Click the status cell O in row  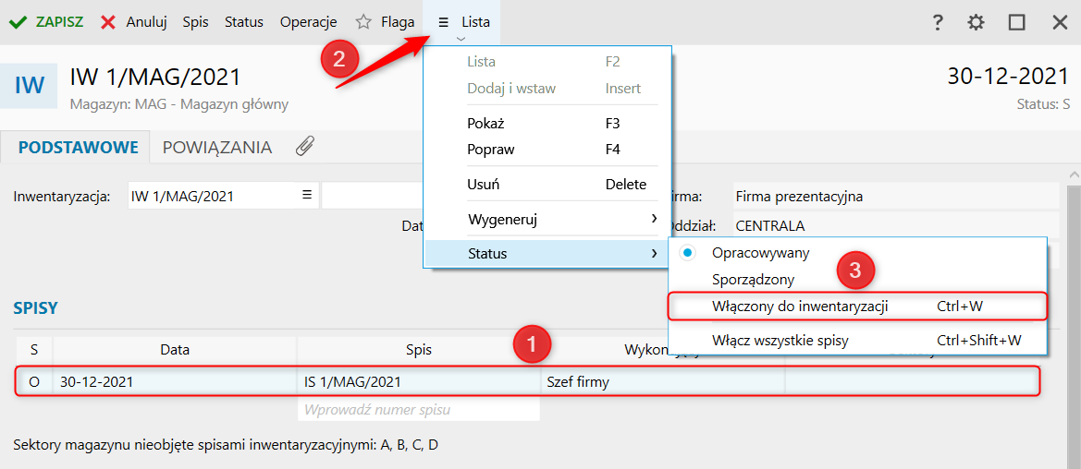click(34, 381)
